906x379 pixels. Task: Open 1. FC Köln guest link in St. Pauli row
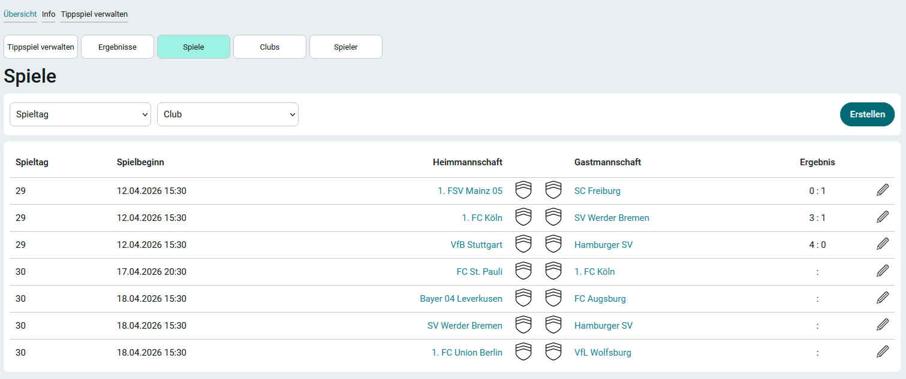click(x=595, y=272)
